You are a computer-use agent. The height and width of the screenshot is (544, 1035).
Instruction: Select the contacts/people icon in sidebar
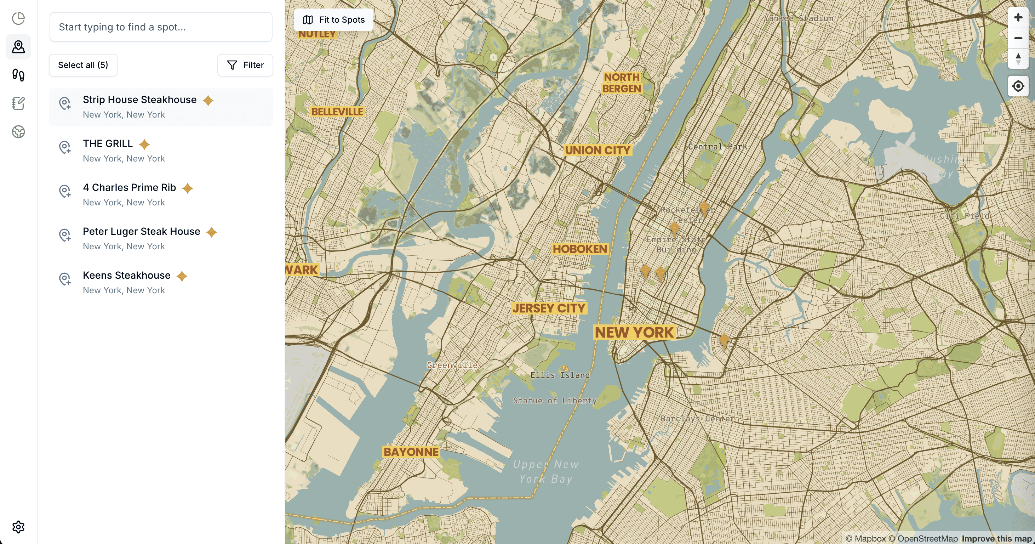point(18,46)
